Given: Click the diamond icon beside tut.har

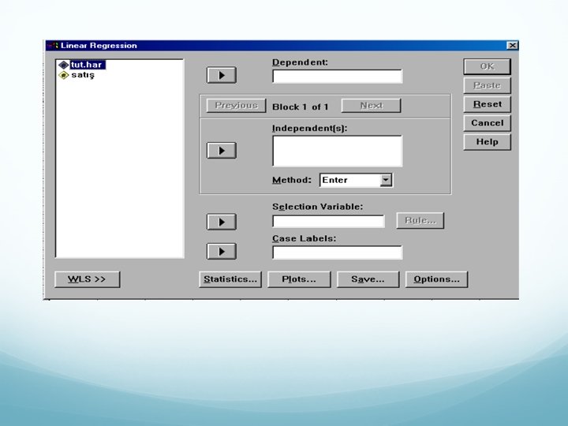Looking at the screenshot, I should [x=64, y=65].
